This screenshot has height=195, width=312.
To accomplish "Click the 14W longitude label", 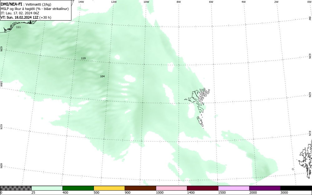I will tap(81, 2).
